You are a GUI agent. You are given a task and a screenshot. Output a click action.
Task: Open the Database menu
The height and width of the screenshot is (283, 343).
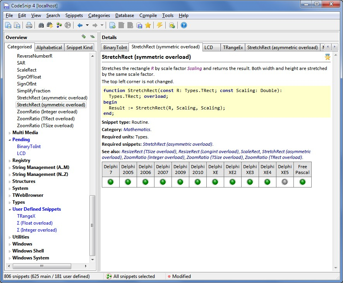tap(124, 15)
